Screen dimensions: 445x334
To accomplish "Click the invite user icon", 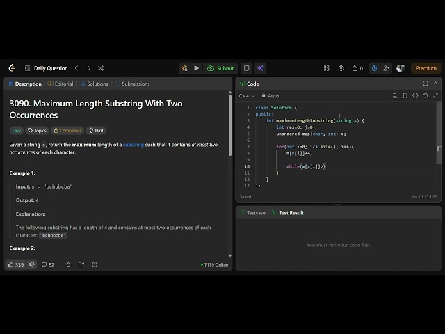I will click(386, 68).
